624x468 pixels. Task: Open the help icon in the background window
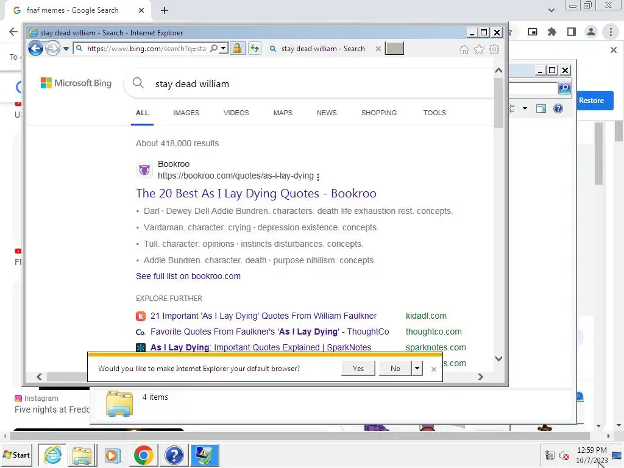558,108
